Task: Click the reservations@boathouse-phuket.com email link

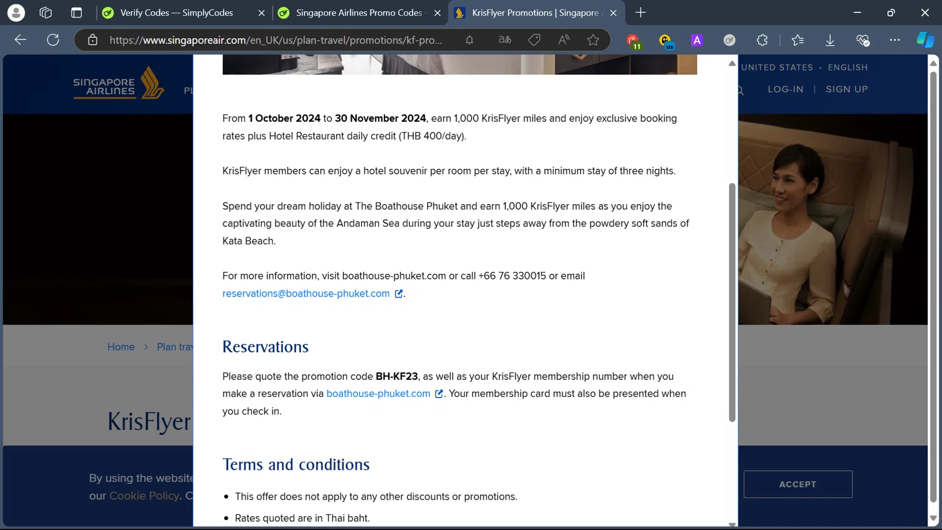Action: [x=306, y=293]
